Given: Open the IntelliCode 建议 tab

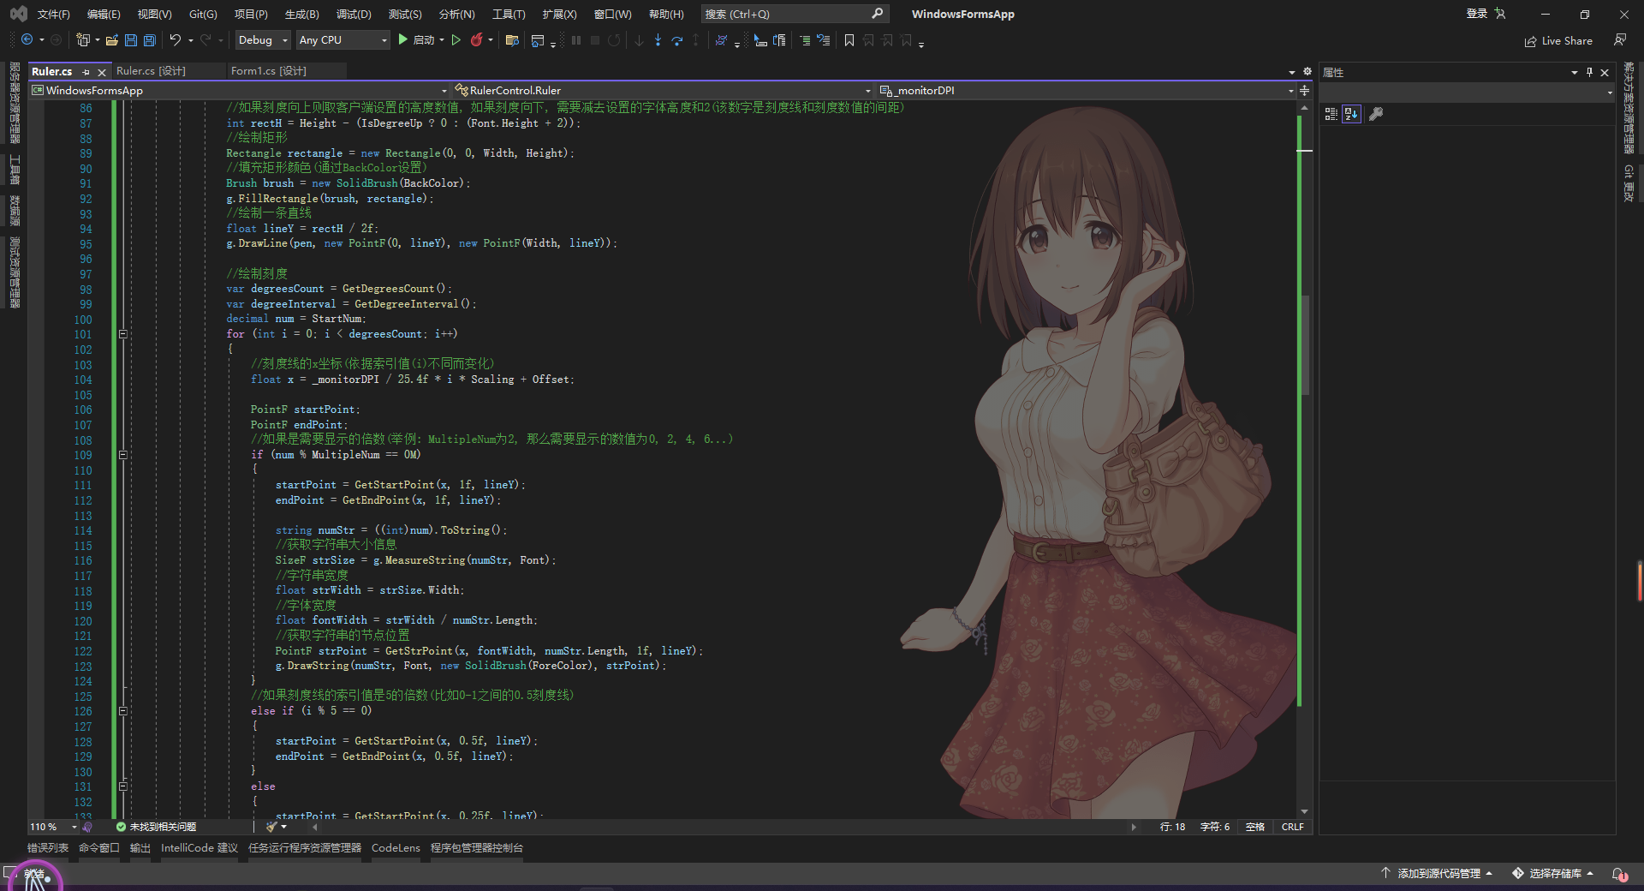Looking at the screenshot, I should click(200, 847).
